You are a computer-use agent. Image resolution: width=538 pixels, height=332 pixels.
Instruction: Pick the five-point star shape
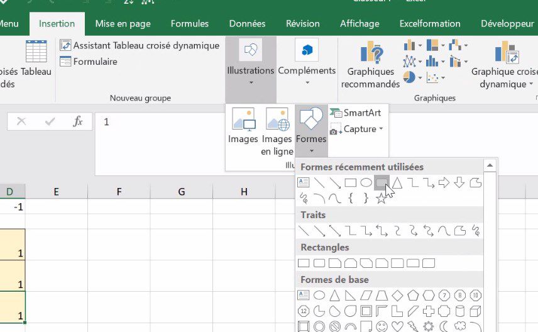381,199
